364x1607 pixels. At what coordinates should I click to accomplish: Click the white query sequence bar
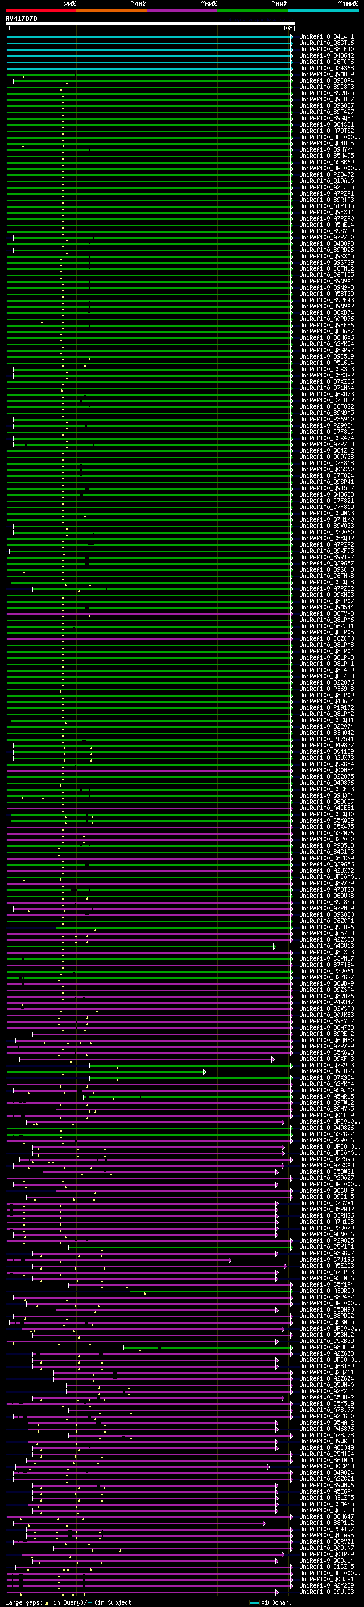(x=150, y=24)
